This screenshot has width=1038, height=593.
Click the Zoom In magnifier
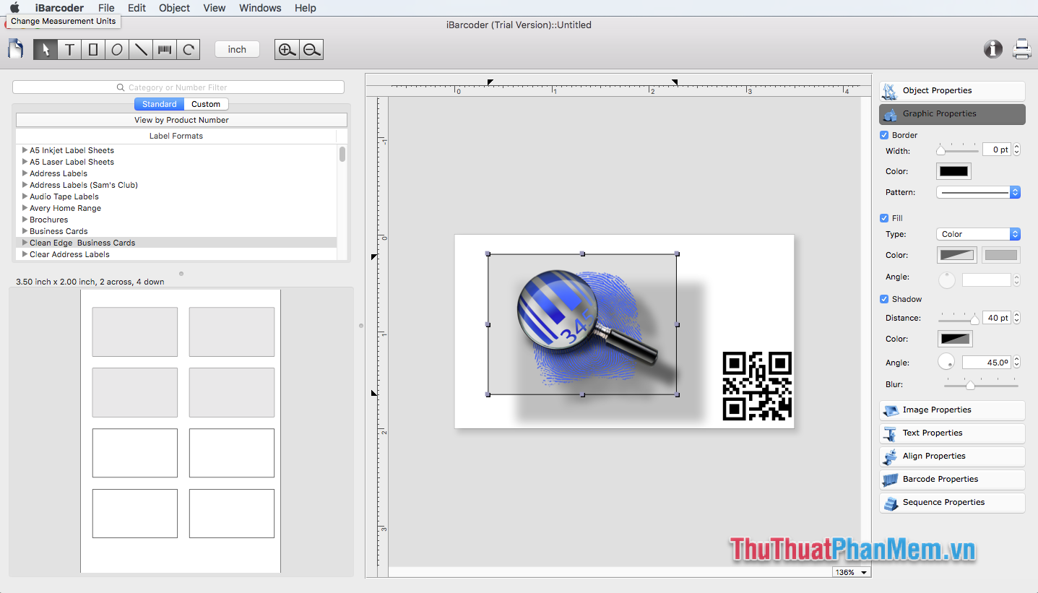pos(286,49)
